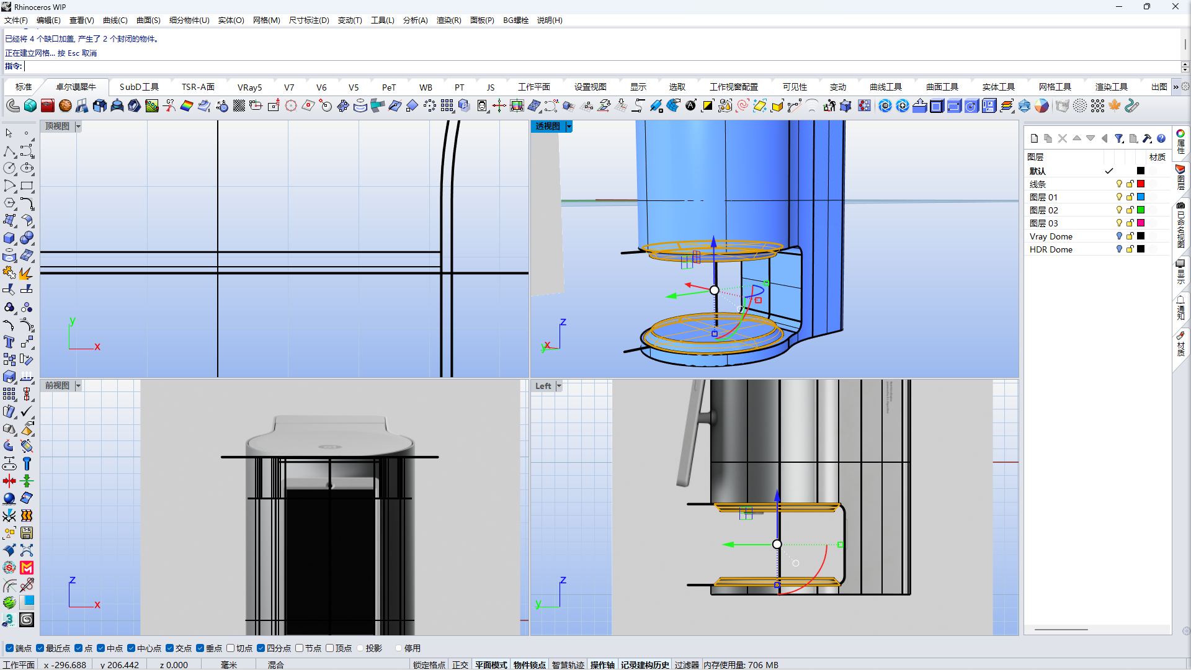Viewport: 1191px width, 670px height.
Task: Enable the 切点 osnap checkbox
Action: tap(231, 648)
